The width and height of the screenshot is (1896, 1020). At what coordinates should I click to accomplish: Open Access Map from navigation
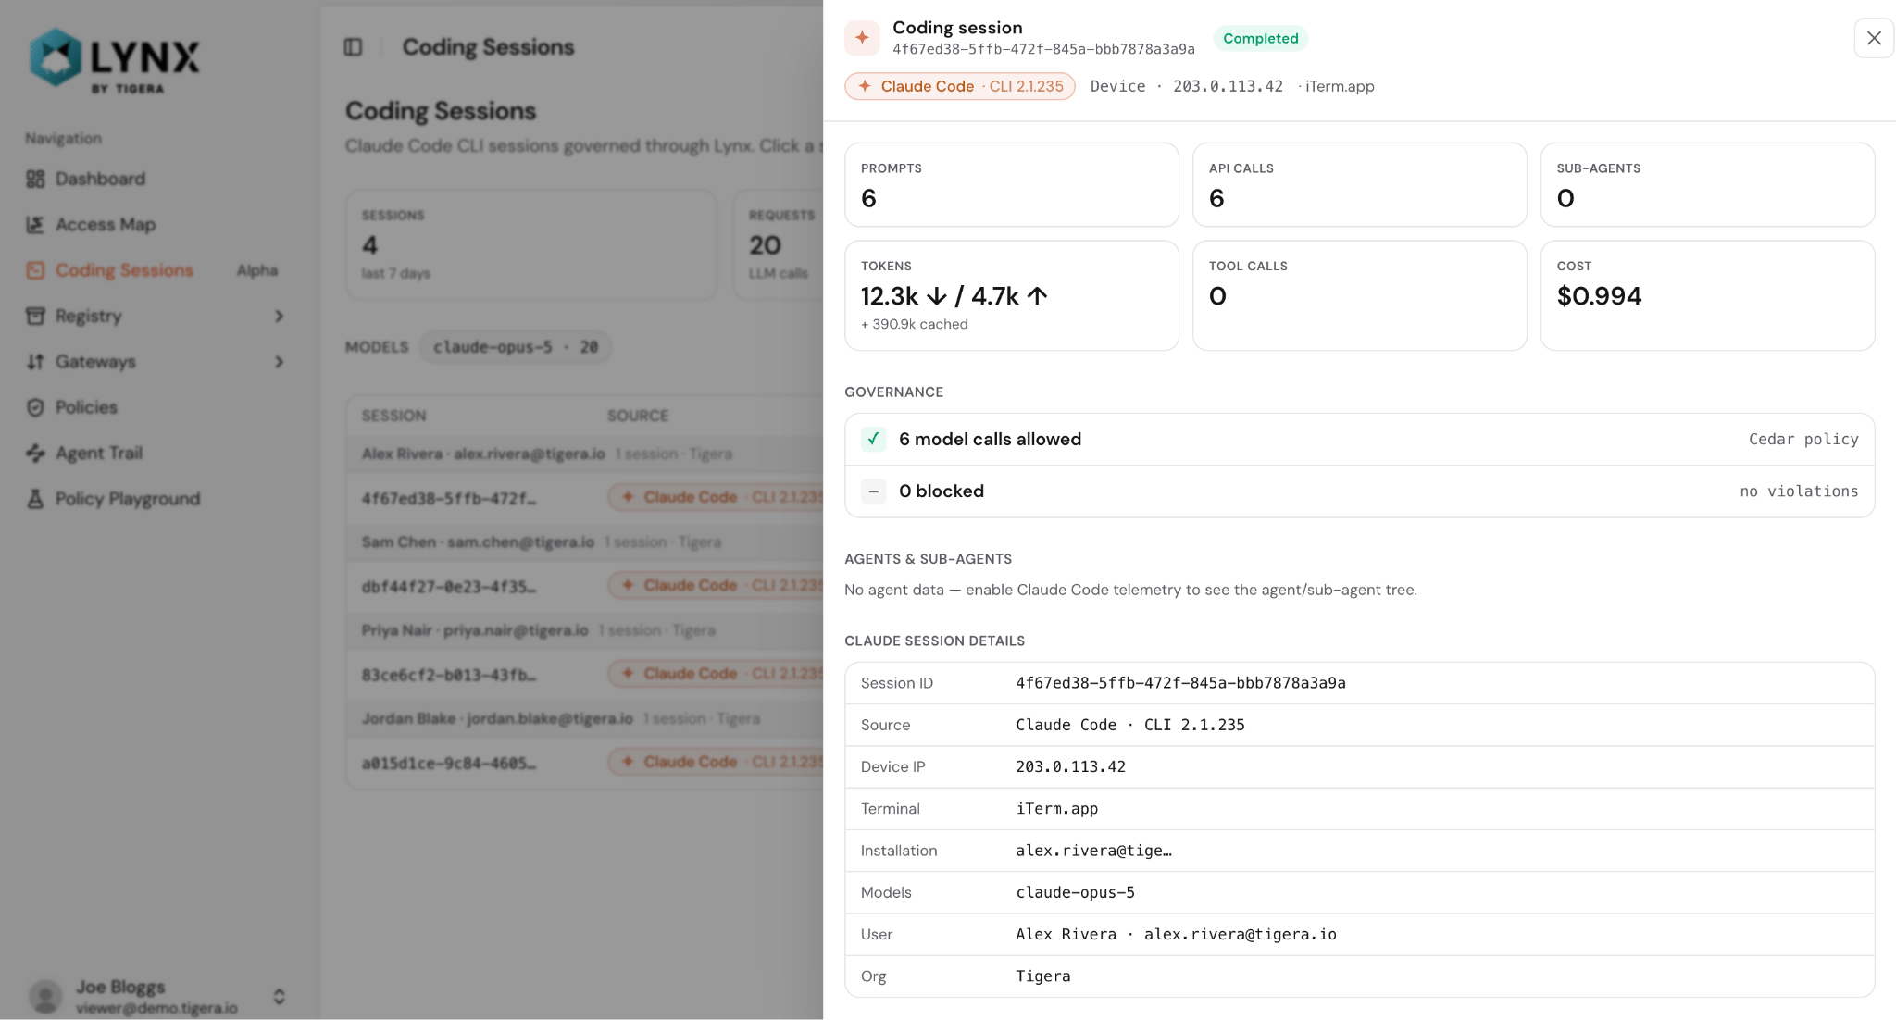(x=106, y=224)
